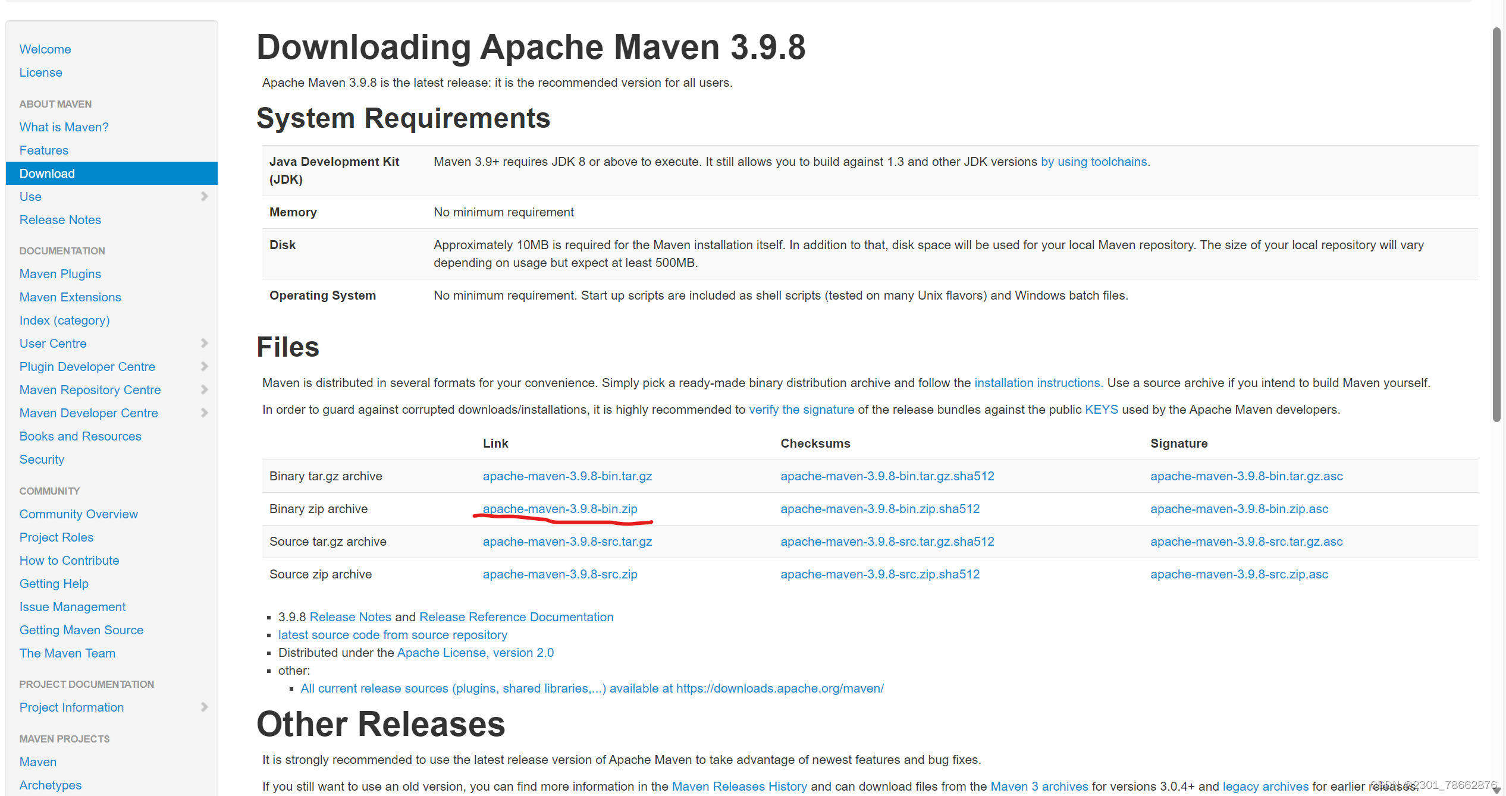Open Release Reference Documentation link

pyautogui.click(x=516, y=617)
